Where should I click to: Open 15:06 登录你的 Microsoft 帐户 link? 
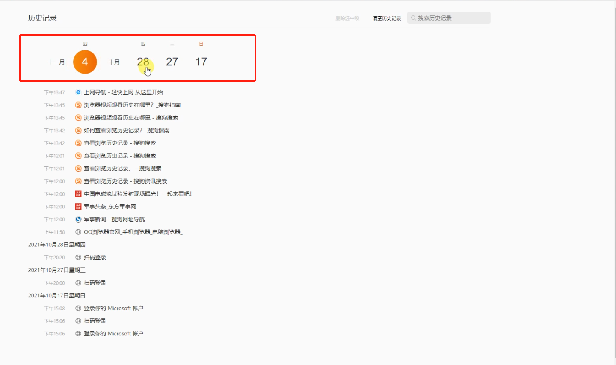click(113, 334)
